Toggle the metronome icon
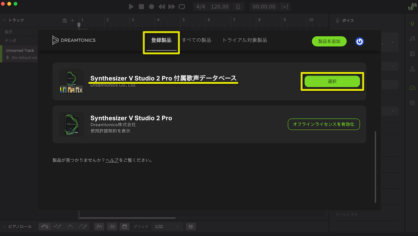Image resolution: width=418 pixels, height=236 pixels. (238, 7)
